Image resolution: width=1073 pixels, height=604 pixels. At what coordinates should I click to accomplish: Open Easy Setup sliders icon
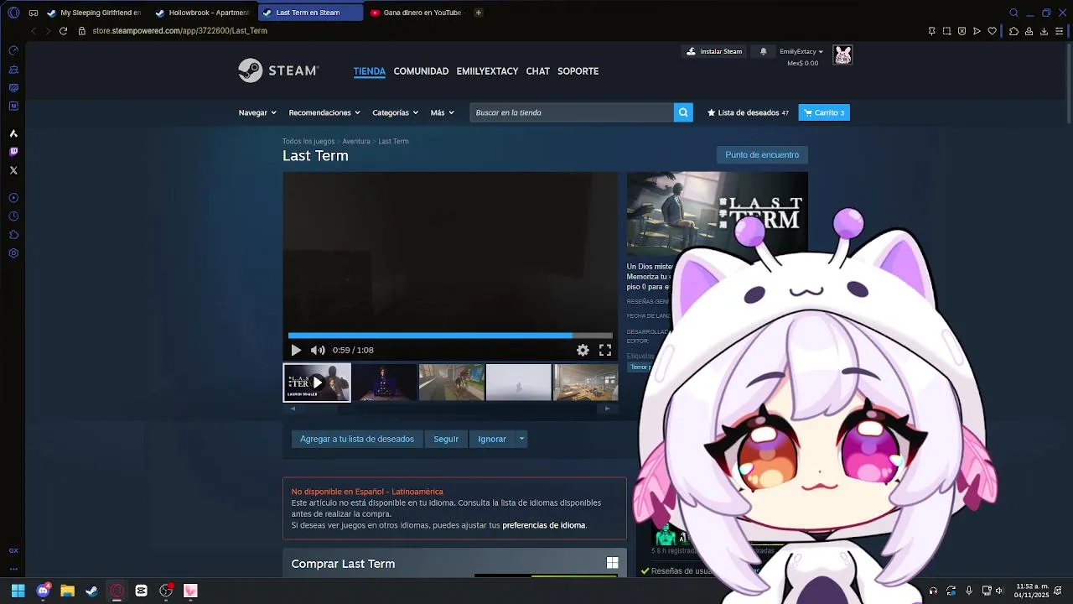(x=1060, y=31)
